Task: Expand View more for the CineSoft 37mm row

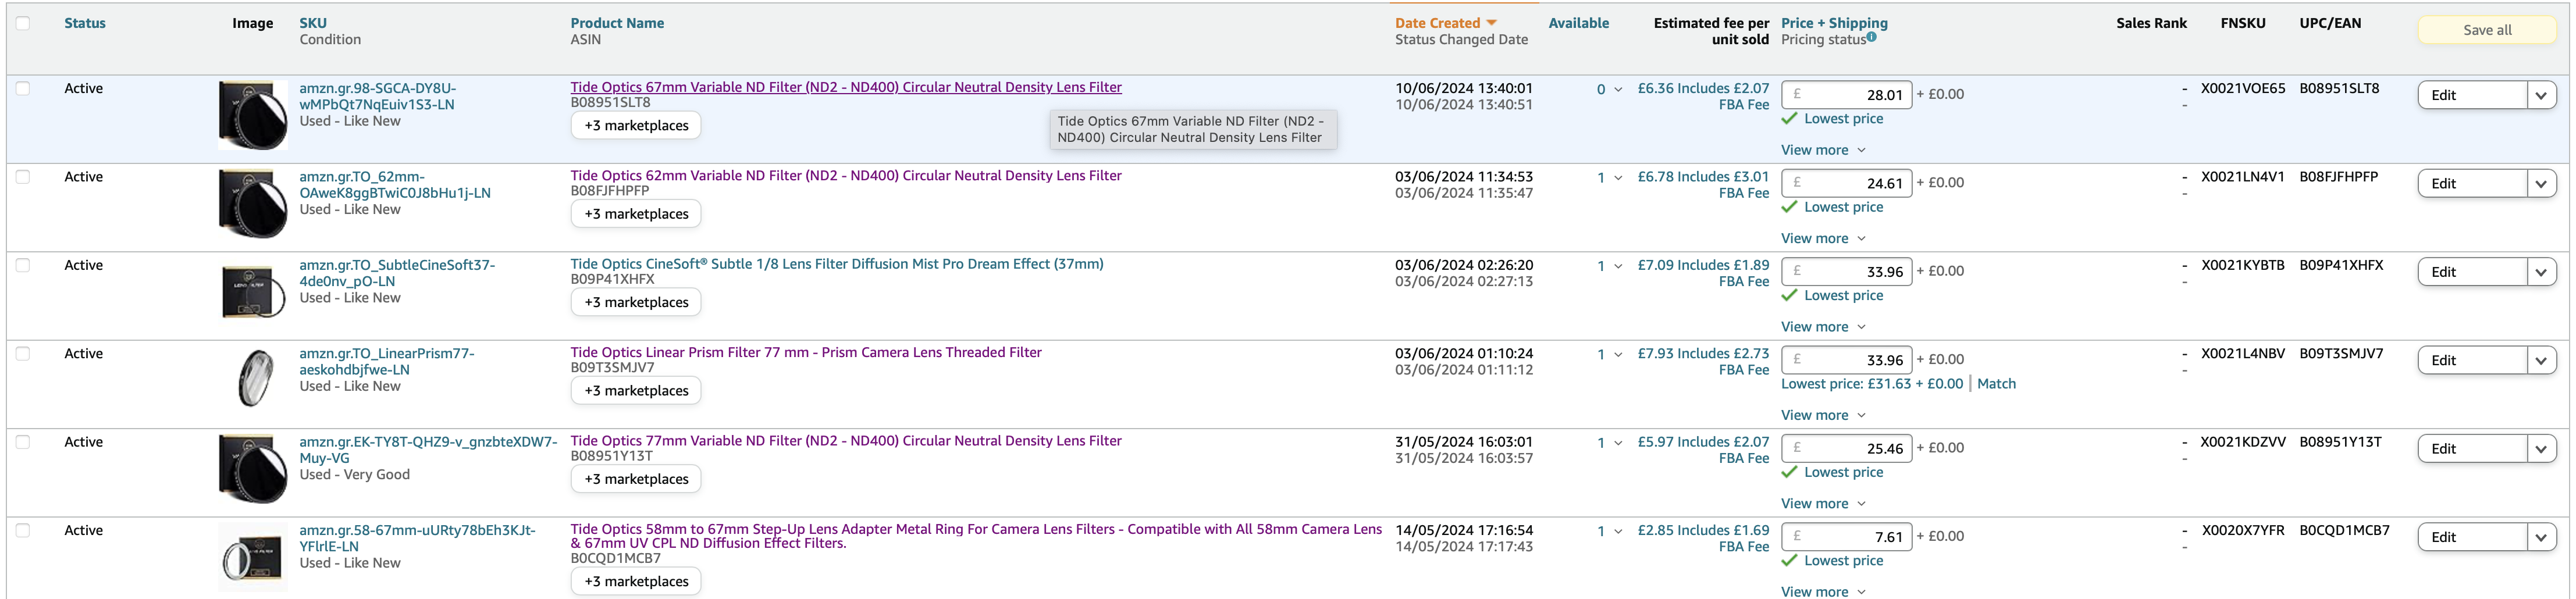Action: click(1823, 327)
